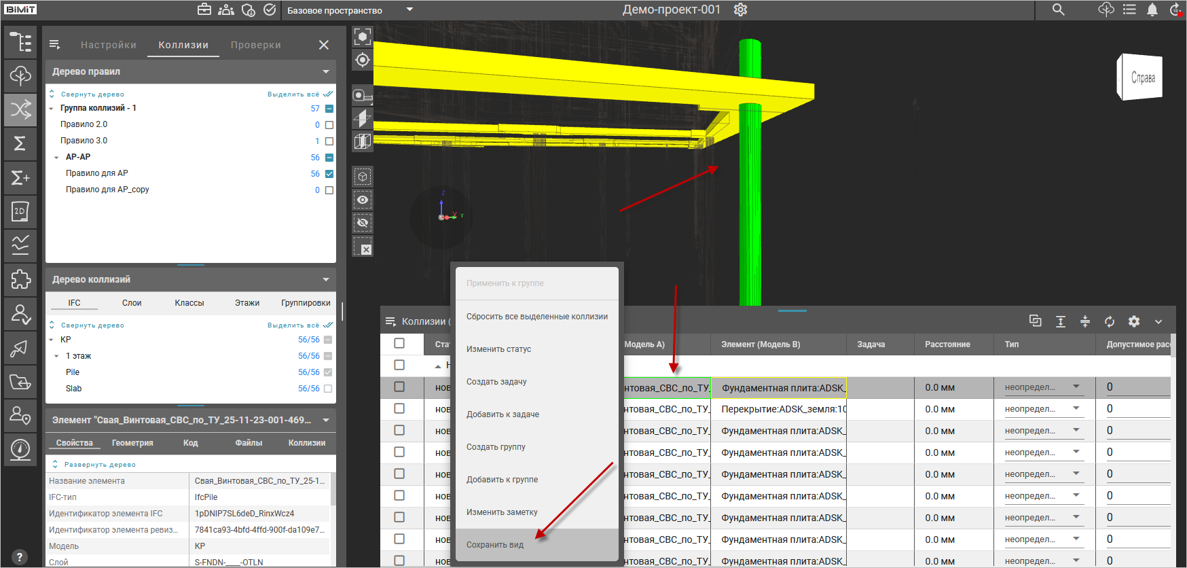Check the Правило 2.0 checkbox
This screenshot has width=1187, height=568.
point(329,125)
